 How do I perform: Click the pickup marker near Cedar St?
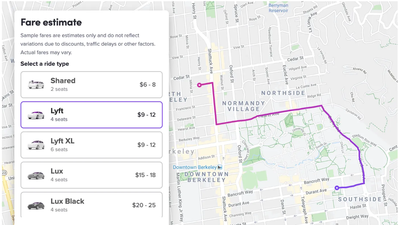pyautogui.click(x=200, y=85)
